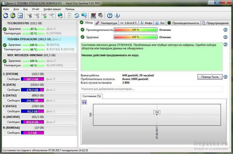Open the Вид menu
Viewport: 233px width, 154px height.
click(25, 9)
